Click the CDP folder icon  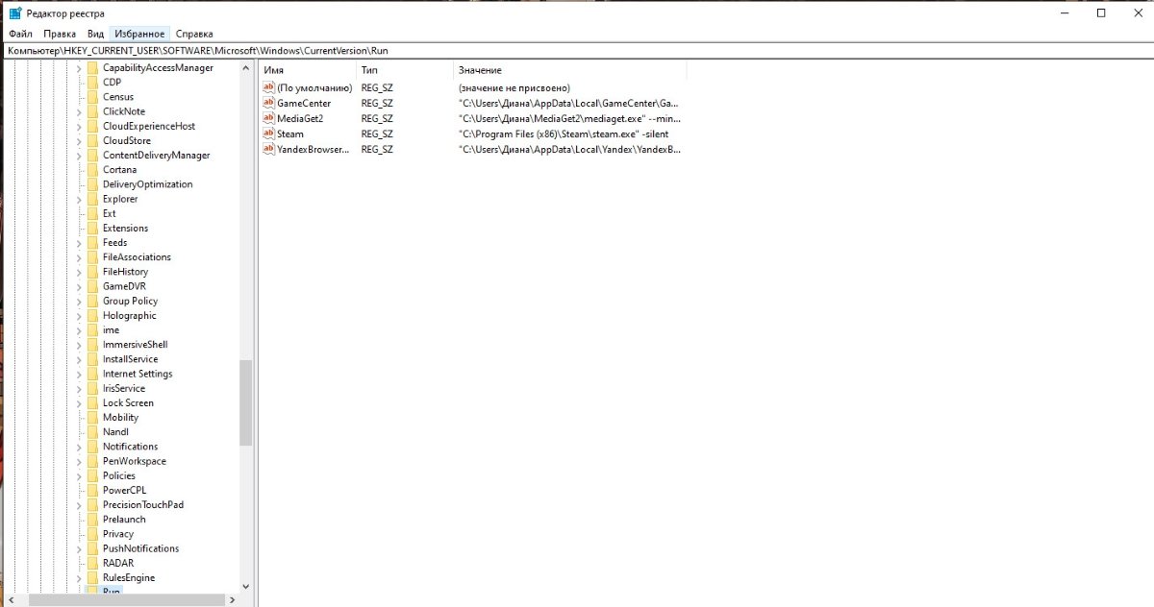point(92,83)
